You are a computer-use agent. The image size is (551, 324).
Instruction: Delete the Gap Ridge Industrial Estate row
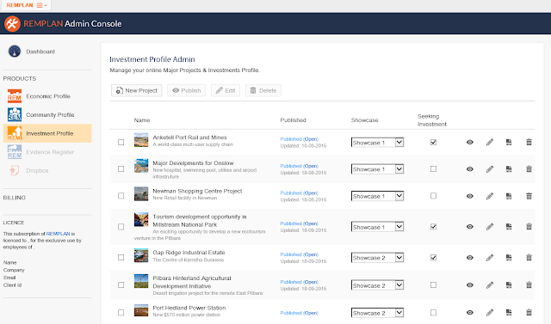529,258
